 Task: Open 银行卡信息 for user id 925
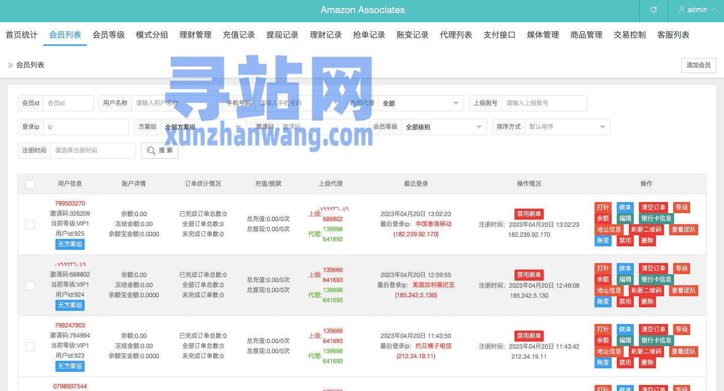pos(656,219)
